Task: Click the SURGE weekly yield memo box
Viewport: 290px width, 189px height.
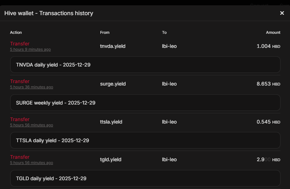Action: pos(145,103)
